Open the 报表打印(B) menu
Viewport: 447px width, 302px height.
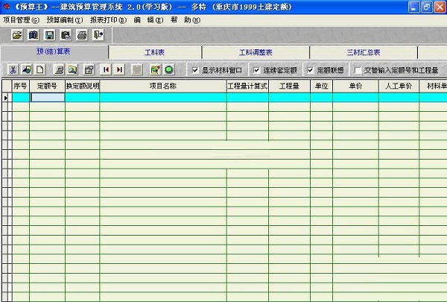[108, 20]
